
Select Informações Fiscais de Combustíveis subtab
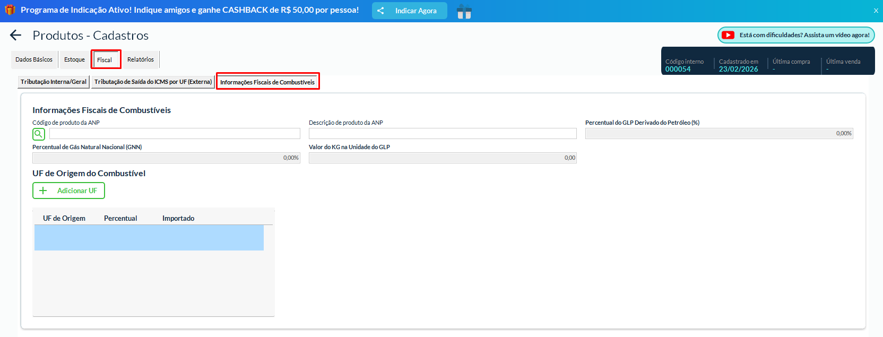[x=267, y=82]
